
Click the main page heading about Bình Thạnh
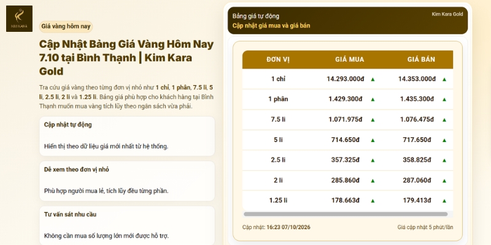tap(126, 58)
